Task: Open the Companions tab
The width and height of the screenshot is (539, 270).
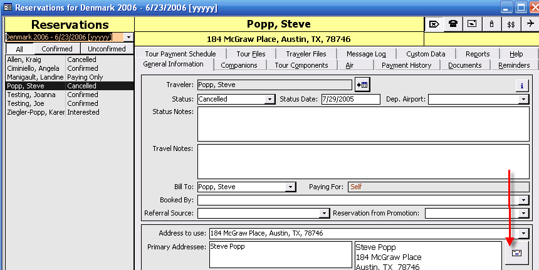Action: coord(239,65)
